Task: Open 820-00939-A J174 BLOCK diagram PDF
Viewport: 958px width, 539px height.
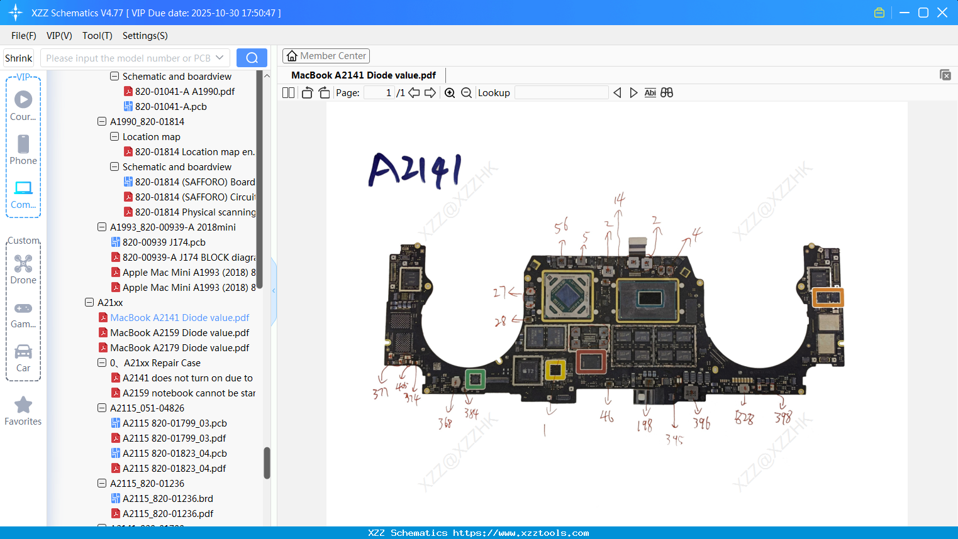Action: point(182,258)
